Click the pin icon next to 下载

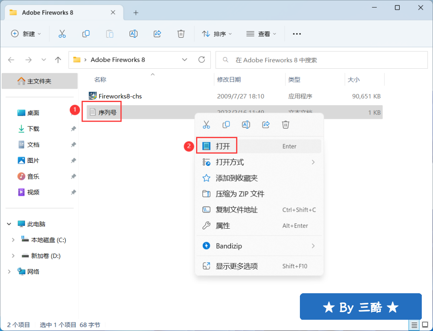[73, 129]
